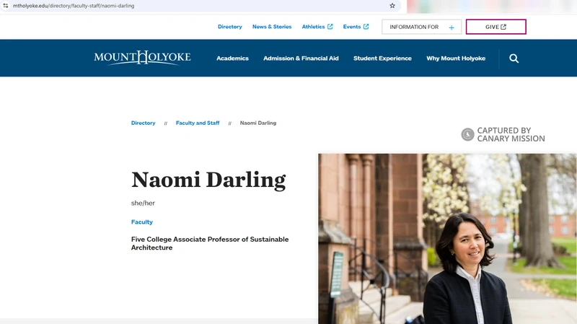The image size is (577, 324).
Task: Open the Academics menu
Action: (x=232, y=58)
